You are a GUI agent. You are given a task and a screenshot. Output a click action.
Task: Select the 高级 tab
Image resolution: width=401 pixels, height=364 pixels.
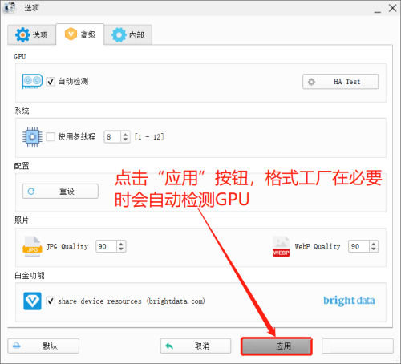[80, 34]
